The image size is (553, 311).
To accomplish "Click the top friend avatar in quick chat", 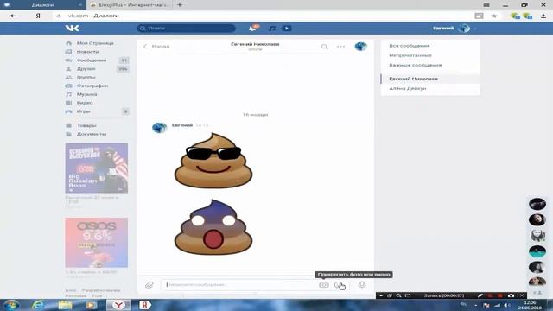I will click(x=537, y=204).
